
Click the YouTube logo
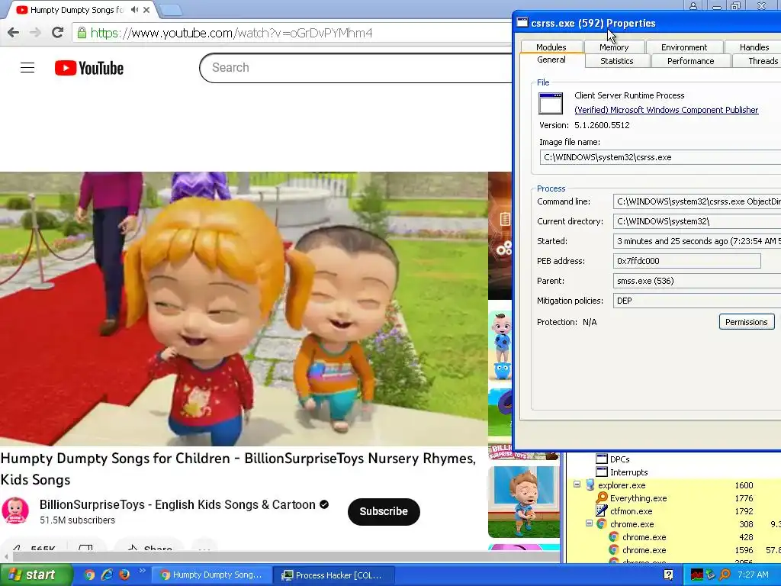(x=89, y=68)
